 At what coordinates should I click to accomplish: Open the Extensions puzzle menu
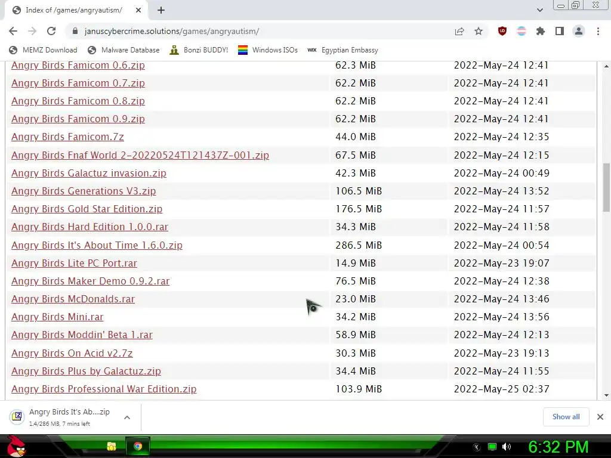tap(541, 31)
